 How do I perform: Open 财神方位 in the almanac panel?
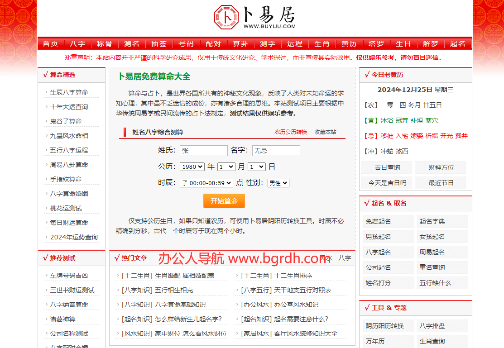tap(441, 167)
